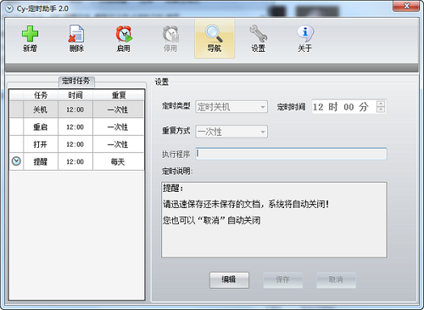
Task: Click the 编辑 button
Action: [x=229, y=280]
